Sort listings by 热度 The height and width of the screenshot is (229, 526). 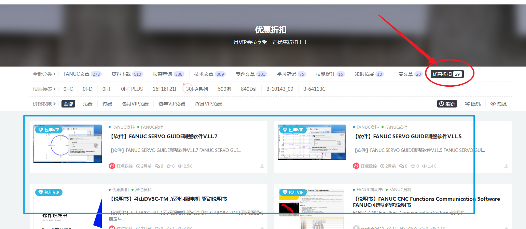pos(499,104)
